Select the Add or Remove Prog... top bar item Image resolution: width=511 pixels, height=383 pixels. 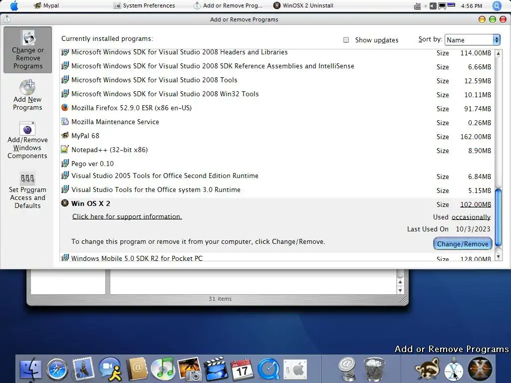[x=228, y=5]
